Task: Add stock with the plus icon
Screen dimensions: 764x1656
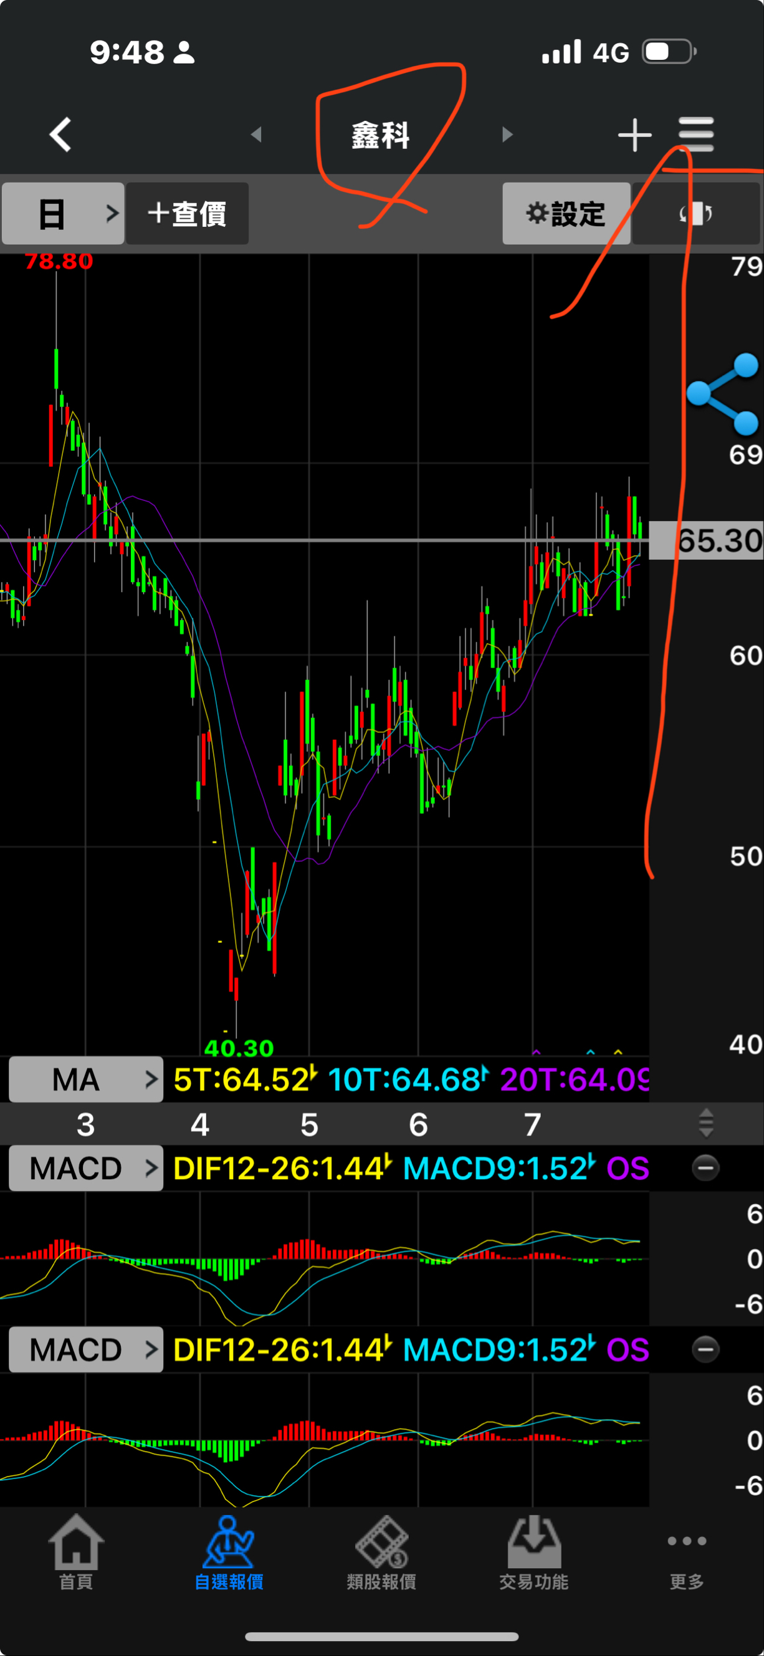Action: pyautogui.click(x=634, y=135)
